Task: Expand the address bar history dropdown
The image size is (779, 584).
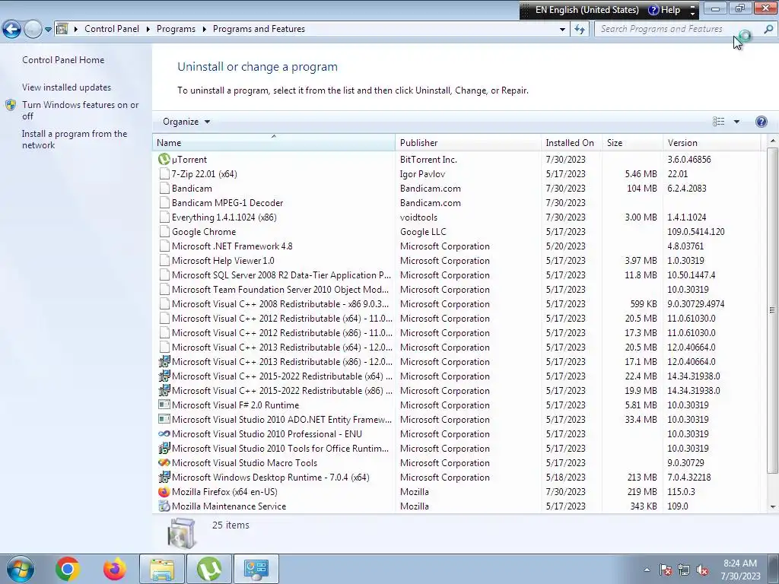Action: 562,30
